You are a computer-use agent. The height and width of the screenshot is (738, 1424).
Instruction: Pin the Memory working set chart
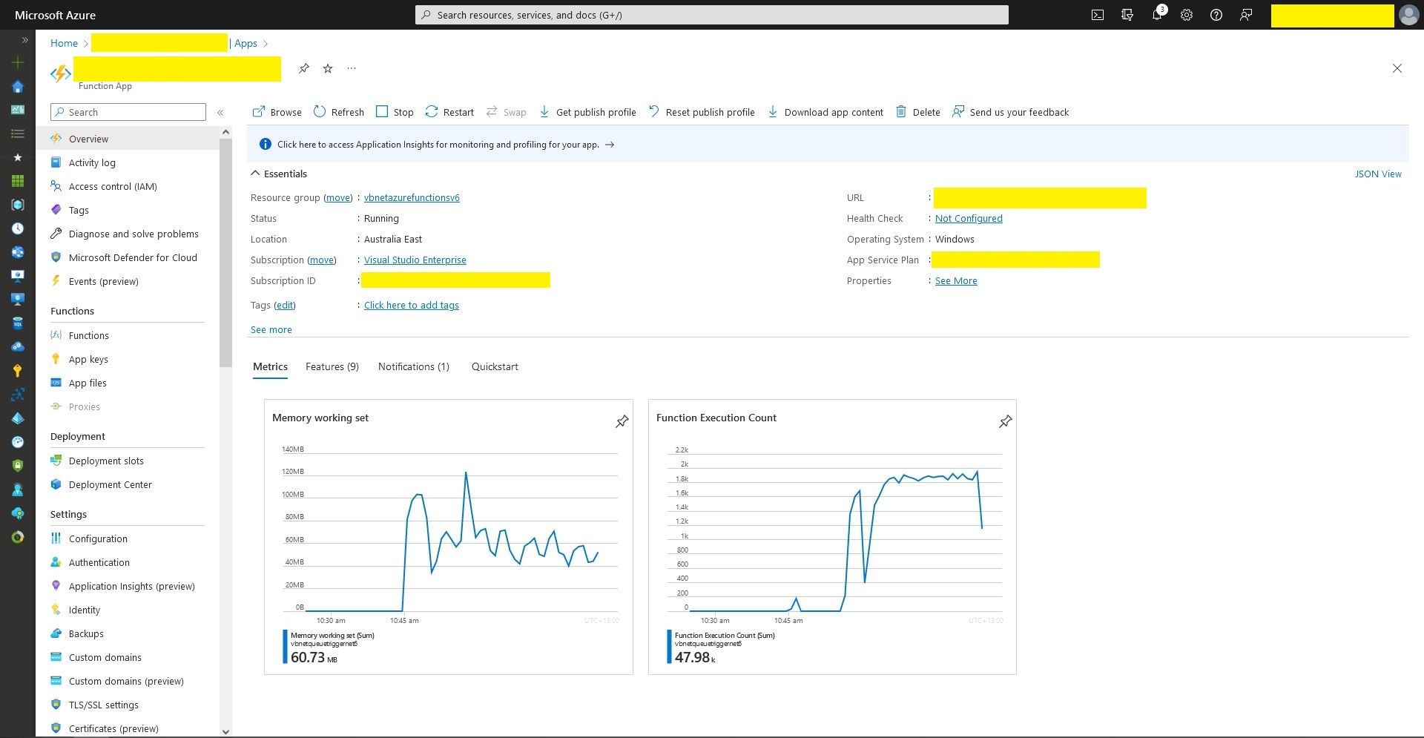pyautogui.click(x=622, y=421)
